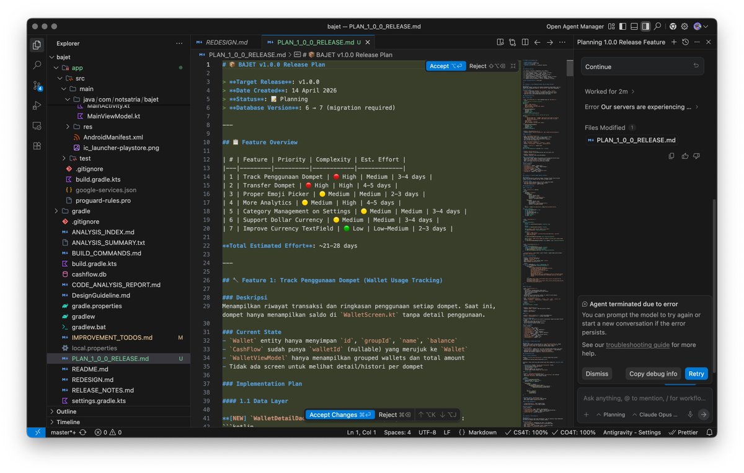Click Copy debug info button
Viewport: 744px width, 473px height.
tap(653, 374)
